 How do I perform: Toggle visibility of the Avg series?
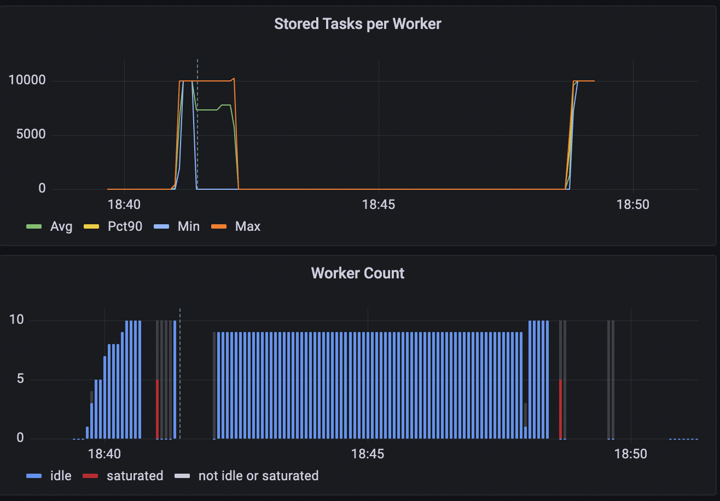coord(62,226)
